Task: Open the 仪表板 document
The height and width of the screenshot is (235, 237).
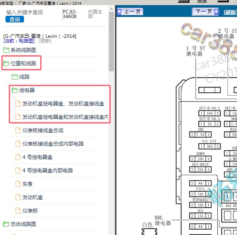Action: click(x=30, y=211)
